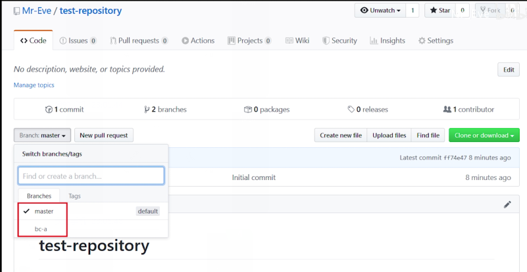The height and width of the screenshot is (272, 527).
Task: Open the Security tab
Action: pos(339,41)
